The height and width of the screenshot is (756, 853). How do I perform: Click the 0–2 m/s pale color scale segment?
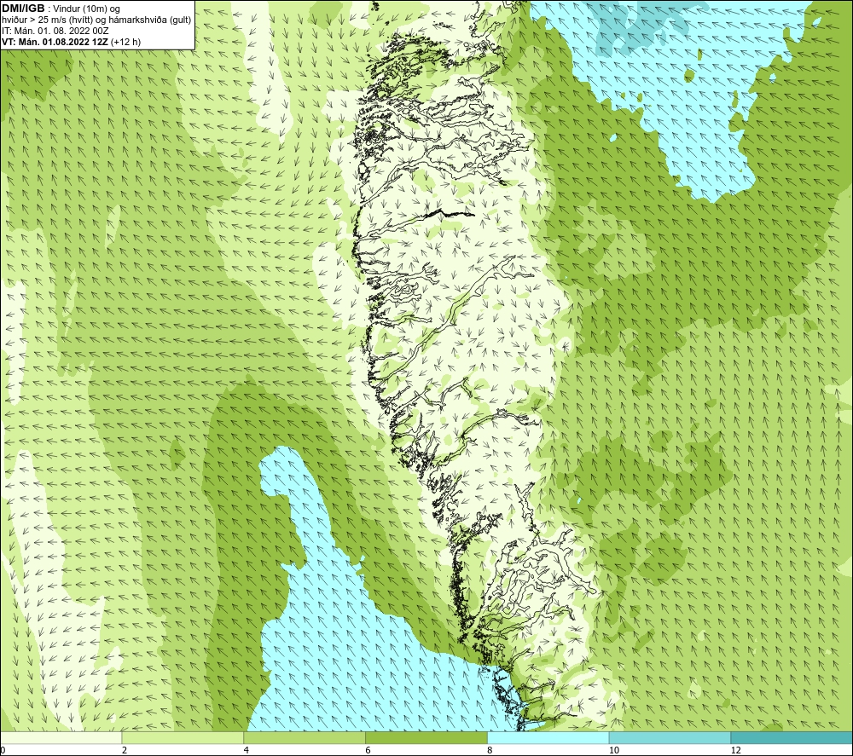(x=61, y=737)
